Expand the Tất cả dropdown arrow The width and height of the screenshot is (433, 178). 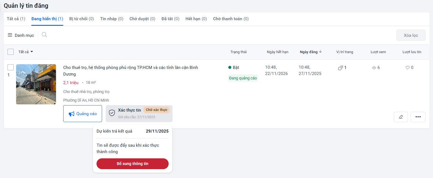tap(32, 52)
